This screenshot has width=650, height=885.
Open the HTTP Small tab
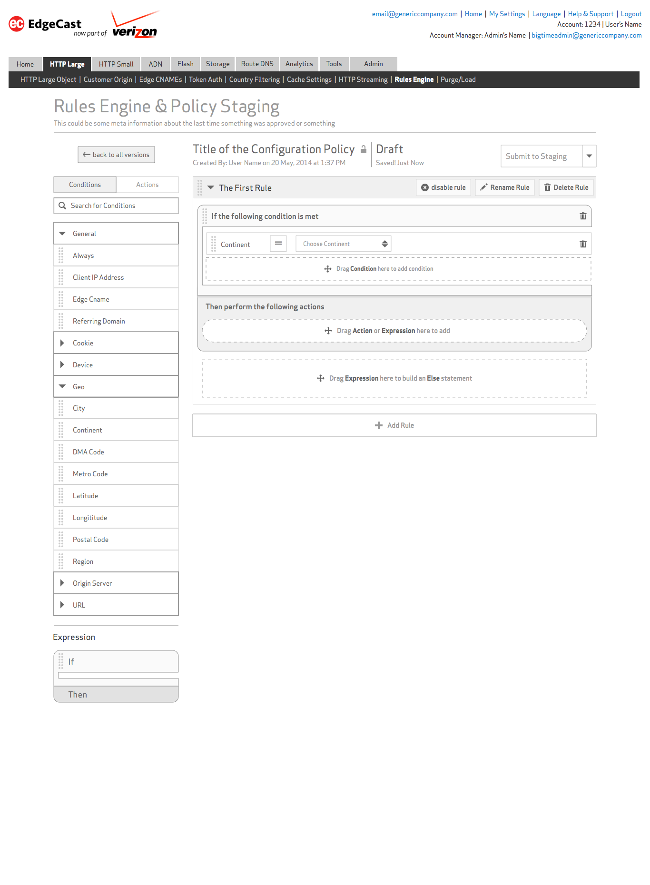pos(116,64)
